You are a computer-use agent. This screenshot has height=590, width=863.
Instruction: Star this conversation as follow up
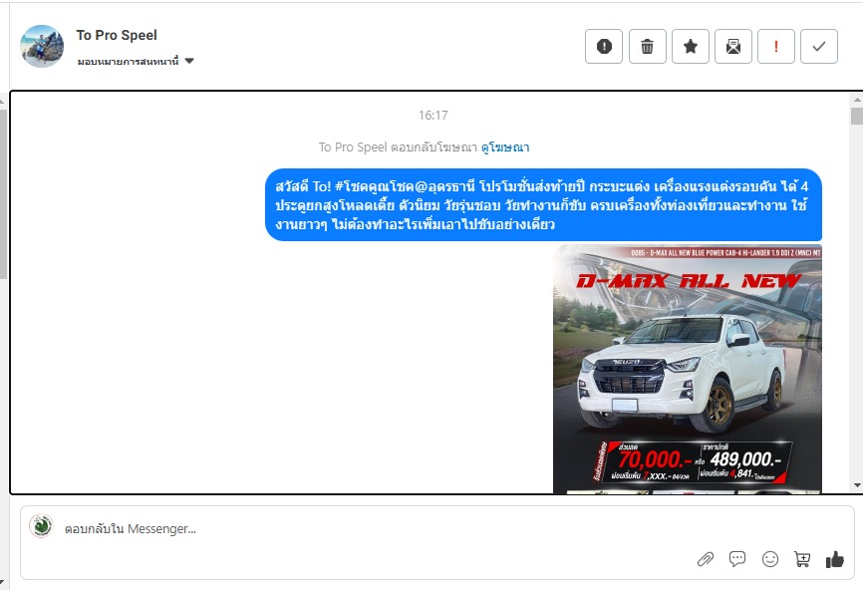coord(691,46)
